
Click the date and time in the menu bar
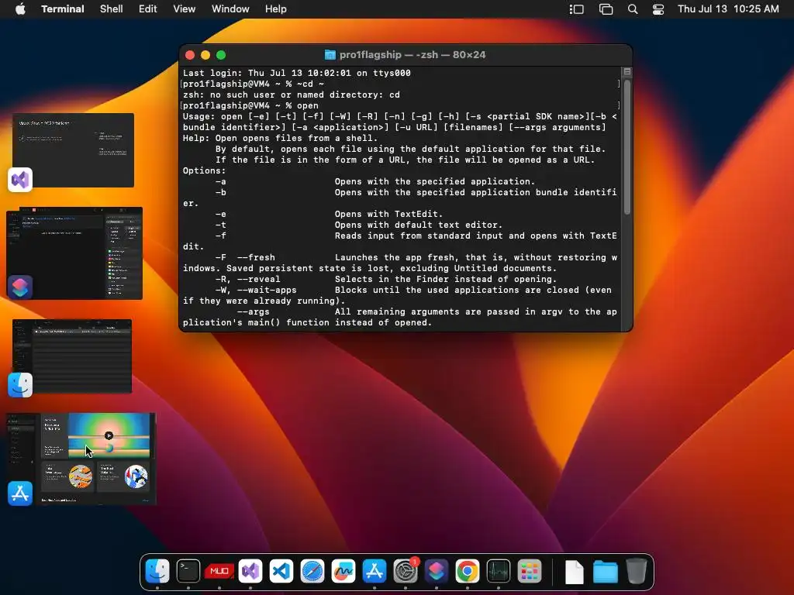tap(728, 9)
